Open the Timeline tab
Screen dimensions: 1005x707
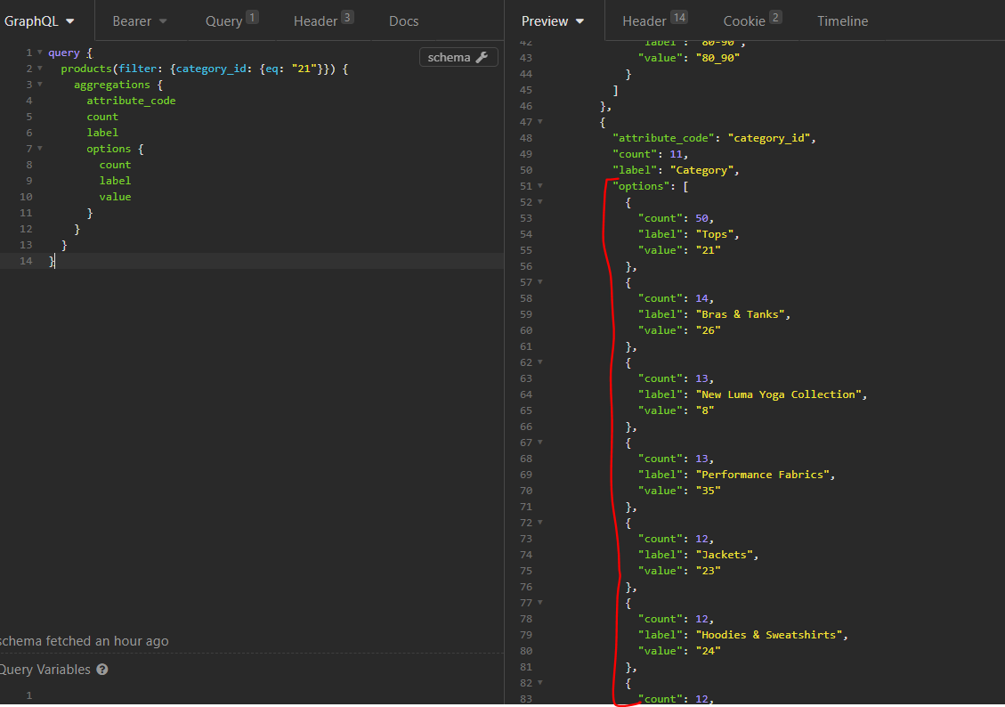point(842,21)
